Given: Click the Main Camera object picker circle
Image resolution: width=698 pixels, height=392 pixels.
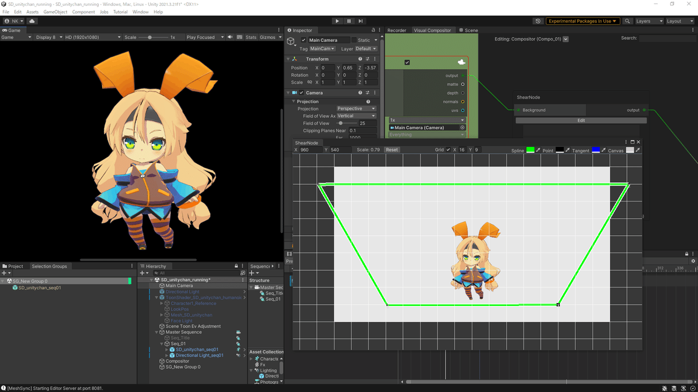Looking at the screenshot, I should [x=462, y=128].
